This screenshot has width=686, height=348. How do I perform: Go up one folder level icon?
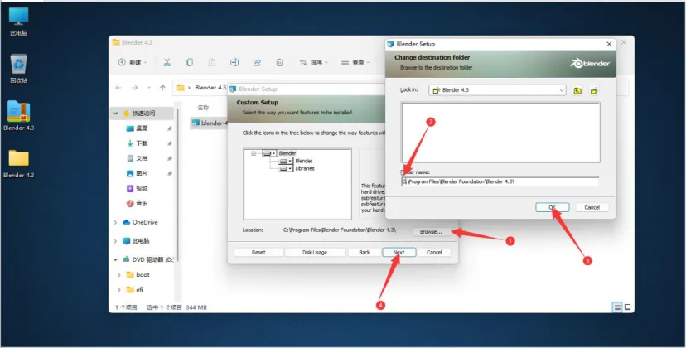577,90
